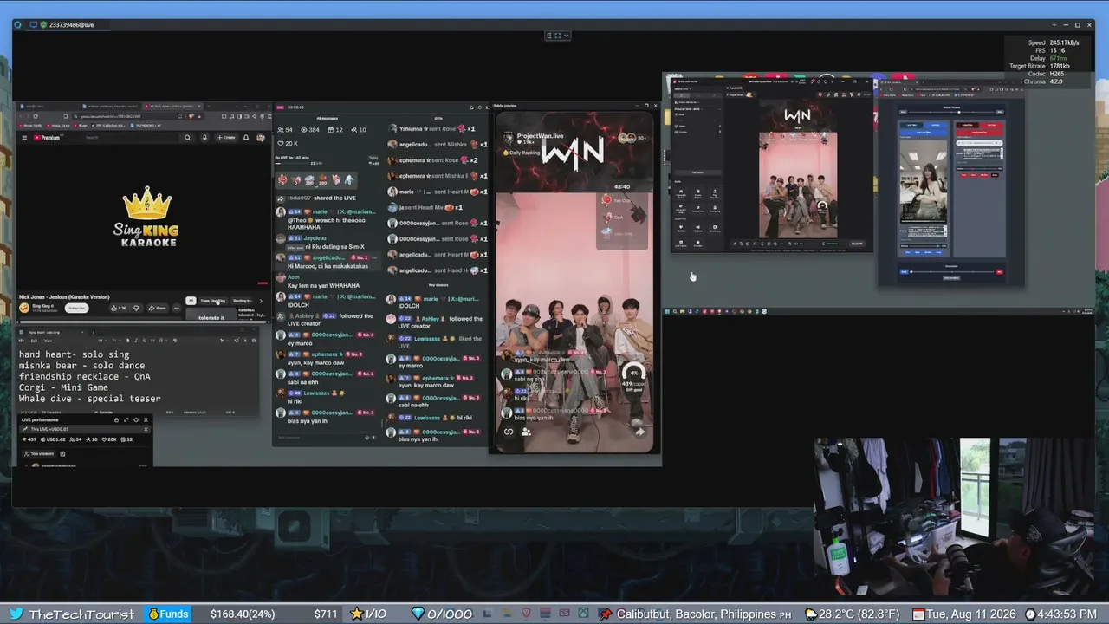1109x624 pixels.
Task: Open Notepad Edit menu
Action: (34, 341)
